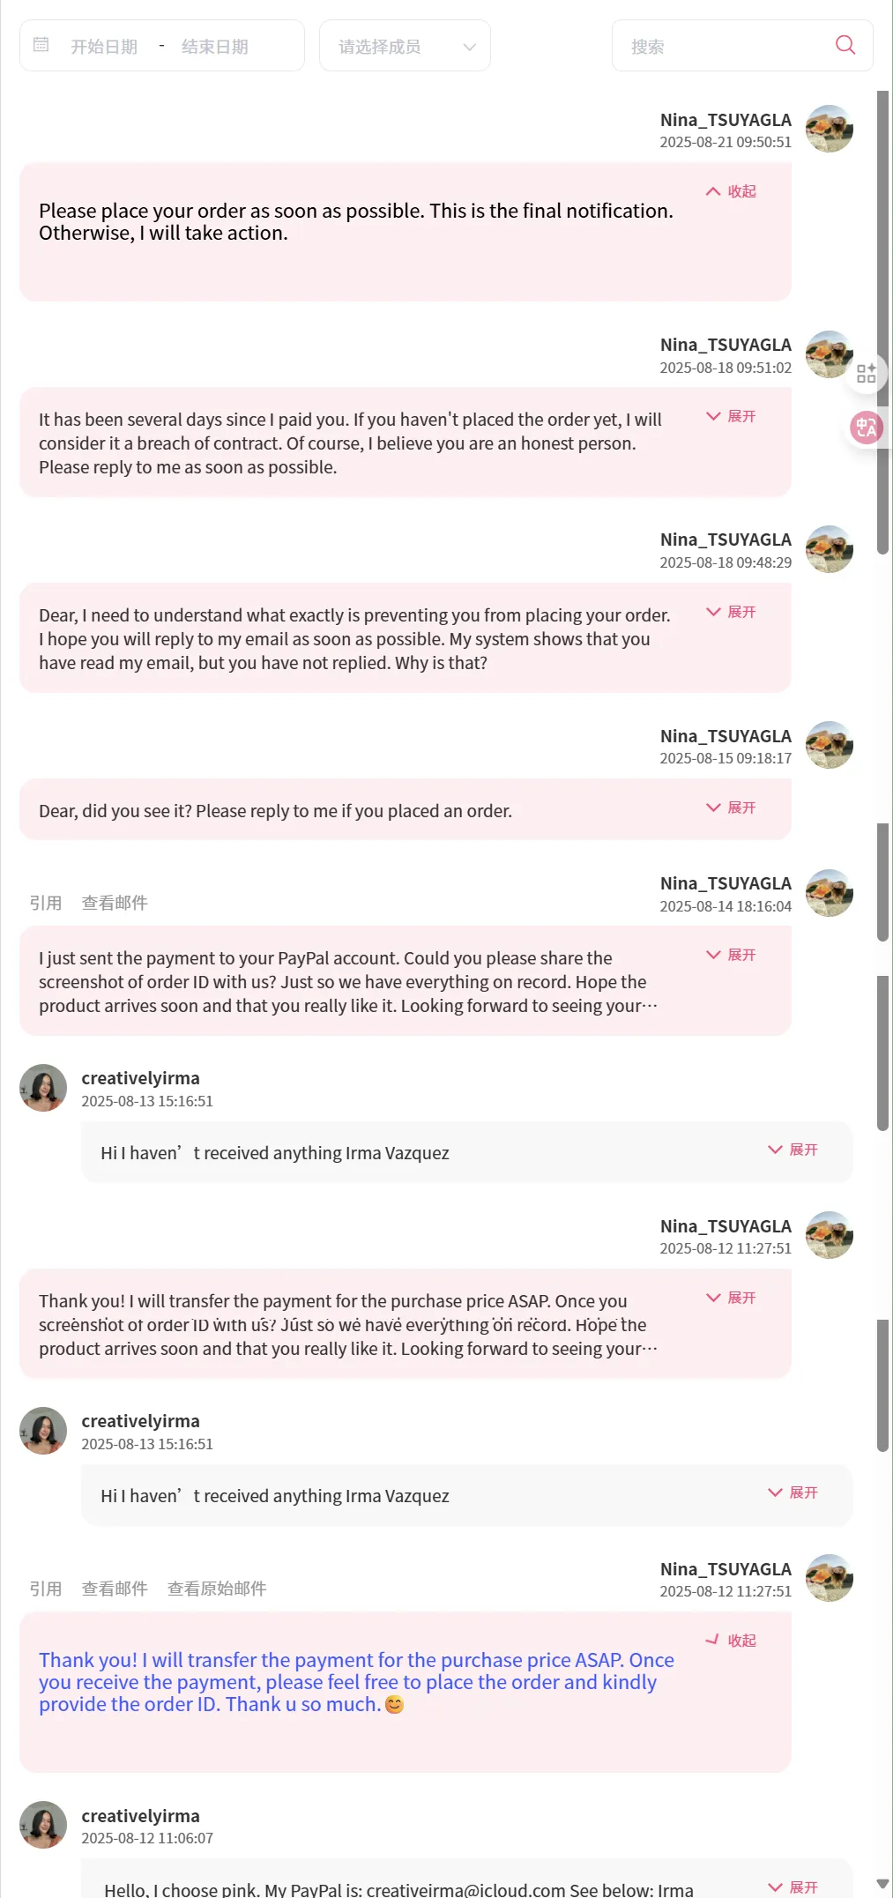
Task: Click 引用 above the PayPal payment message
Action: [46, 903]
